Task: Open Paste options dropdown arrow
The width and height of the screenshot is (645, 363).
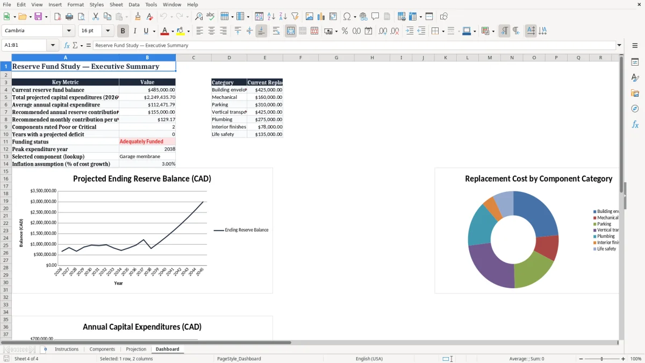Action: 126,17
